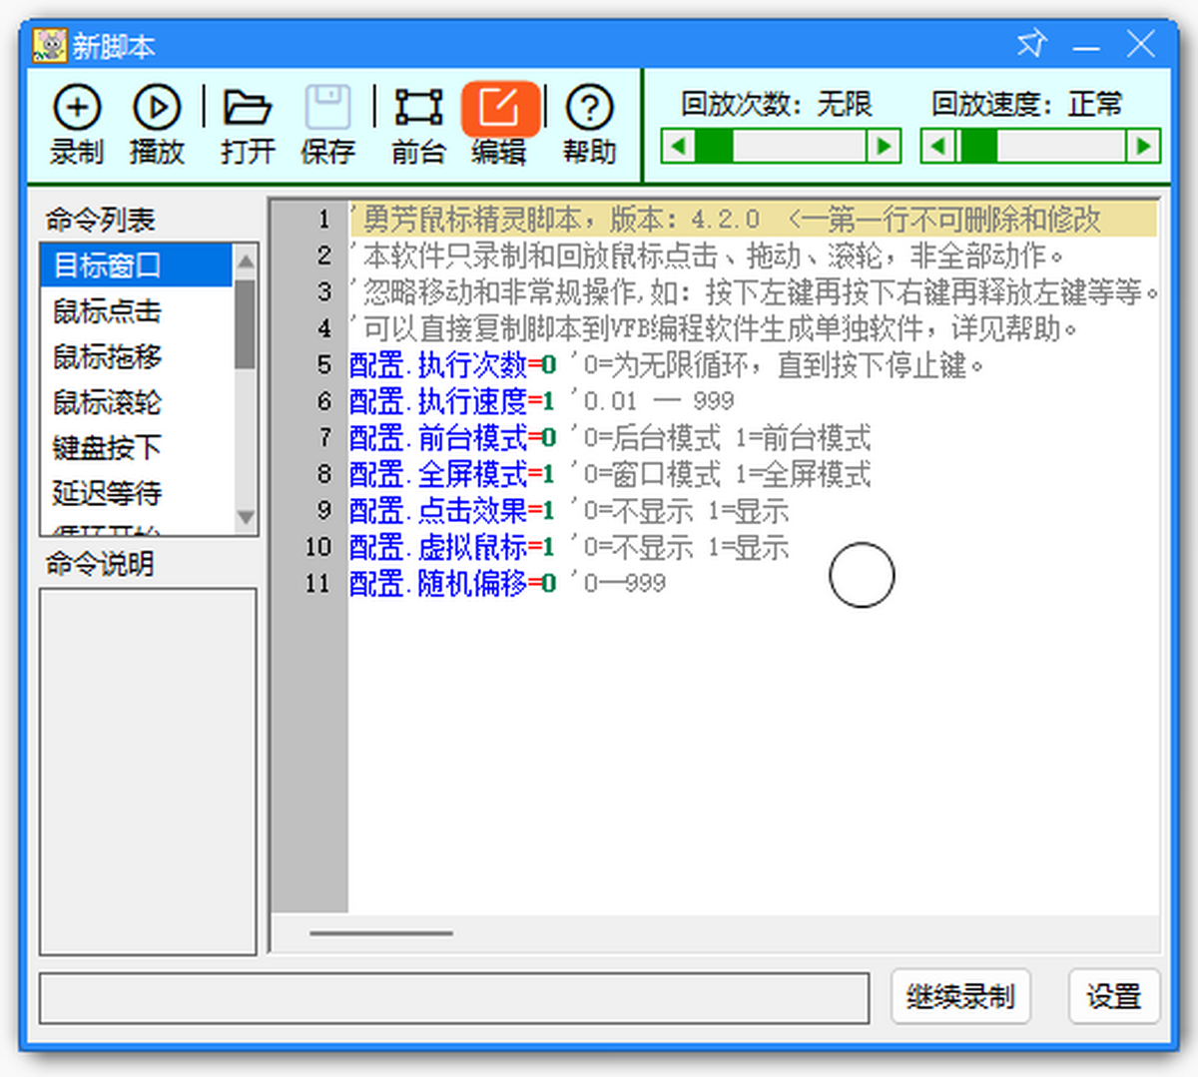Viewport: 1198px width, 1077px height.
Task: Click the 回放速度 slider track
Action: pos(1058,147)
